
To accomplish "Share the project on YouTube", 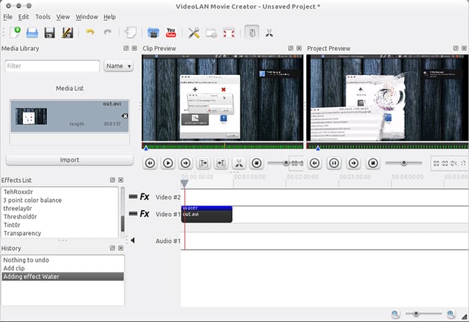I will (x=171, y=32).
